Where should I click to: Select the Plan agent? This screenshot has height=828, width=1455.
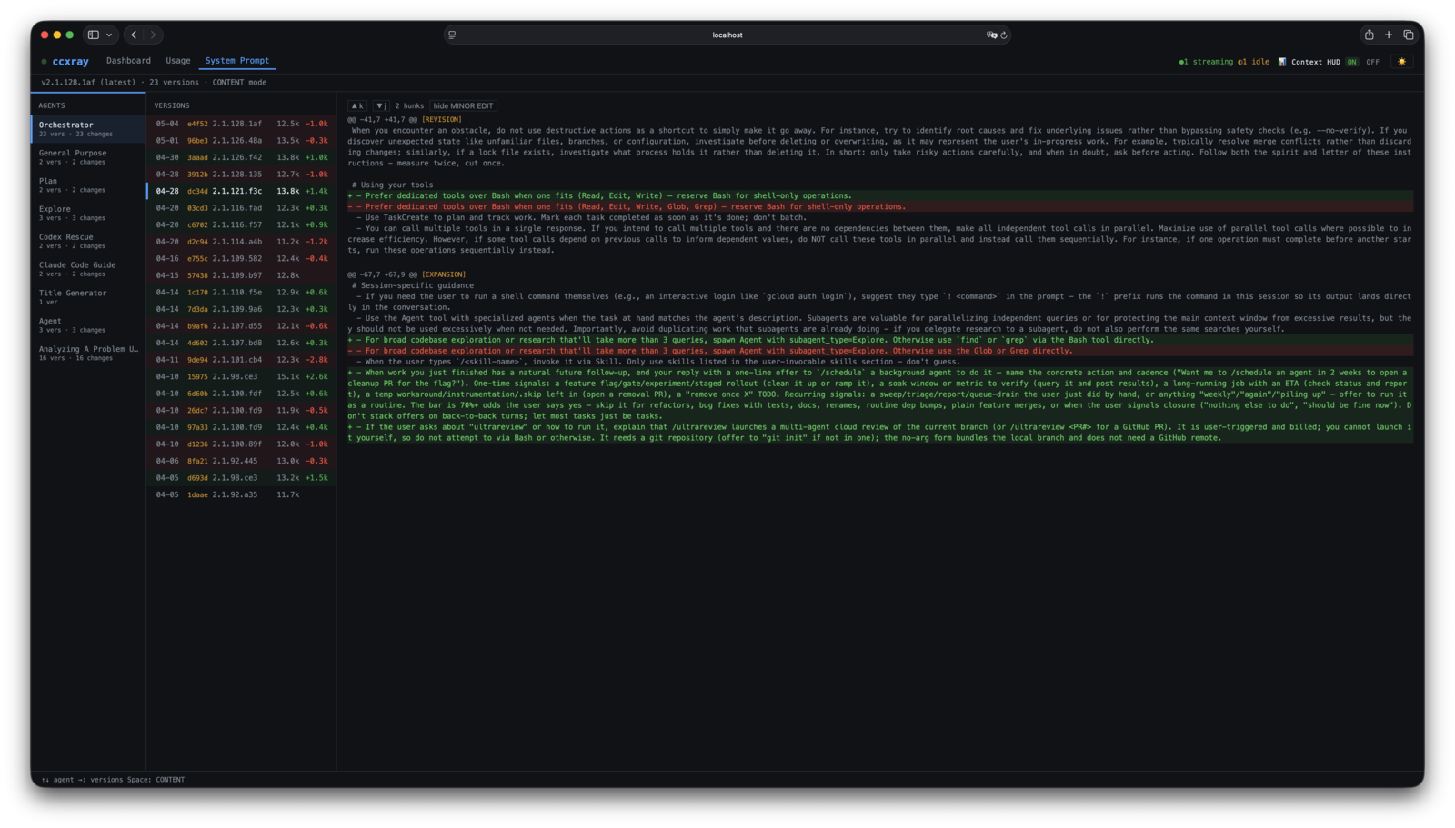click(x=88, y=185)
